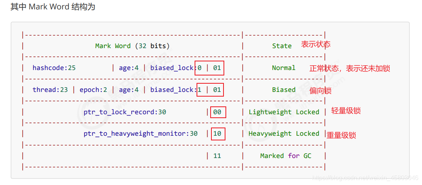Click the 正常状态,表示还未加锁 annotation
Viewport: 422px width, 185px height.
click(350, 69)
